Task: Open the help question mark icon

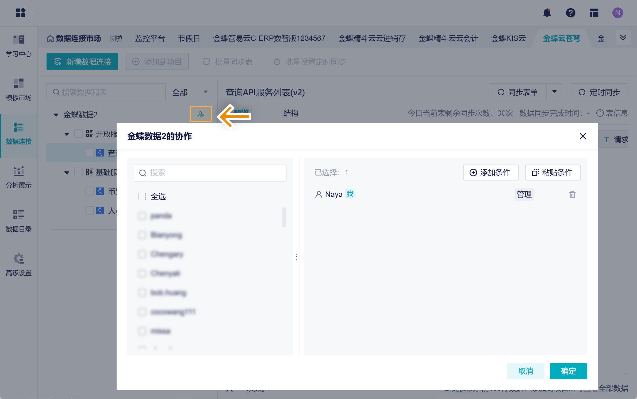Action: 570,13
